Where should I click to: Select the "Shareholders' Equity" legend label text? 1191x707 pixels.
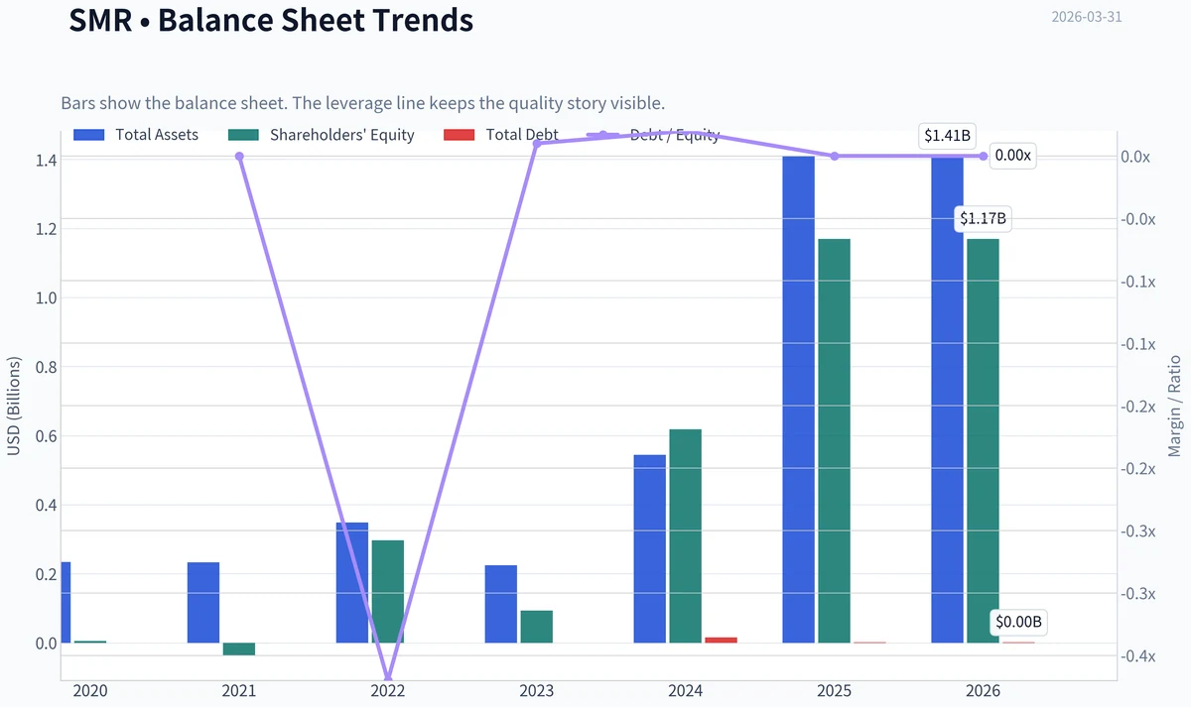tap(342, 135)
